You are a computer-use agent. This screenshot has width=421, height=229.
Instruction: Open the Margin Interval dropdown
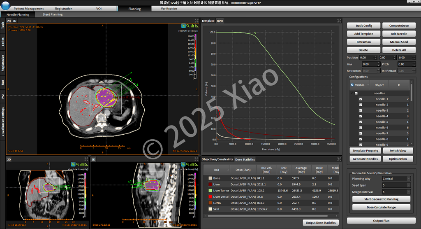tap(396, 192)
